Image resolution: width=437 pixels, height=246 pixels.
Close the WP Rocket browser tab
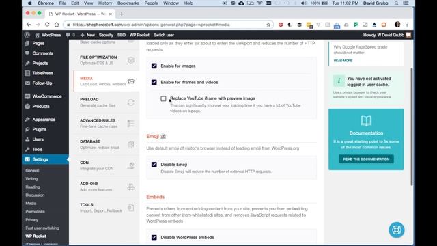tap(111, 14)
